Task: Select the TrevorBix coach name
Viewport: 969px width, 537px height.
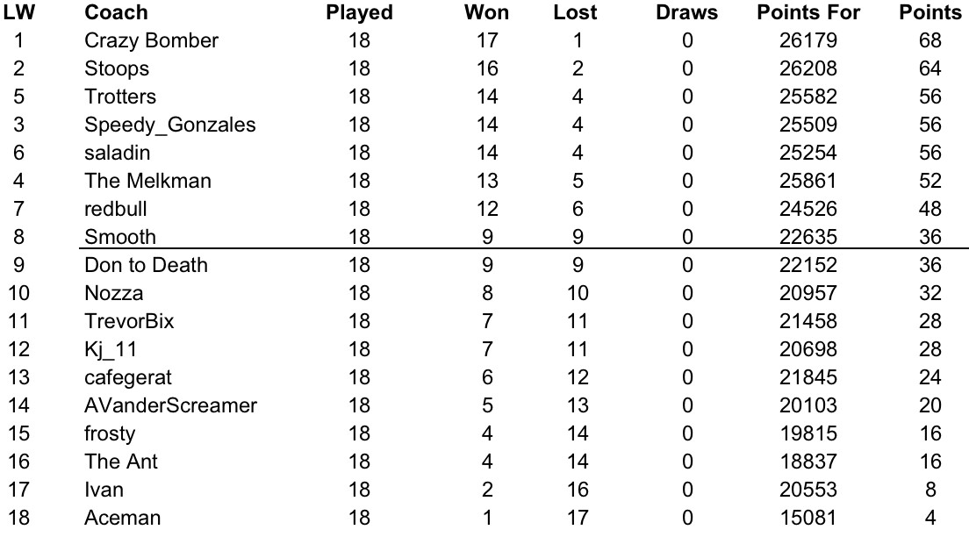Action: tap(129, 321)
